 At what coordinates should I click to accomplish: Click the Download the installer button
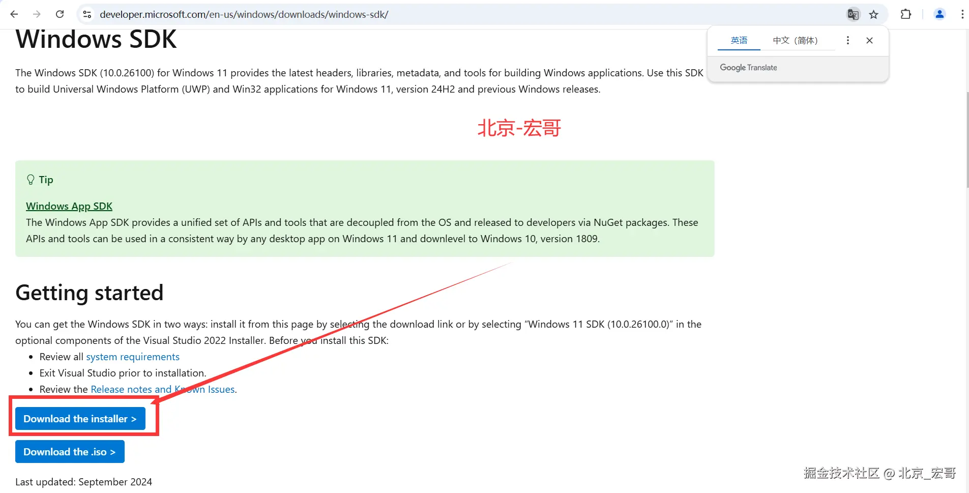click(80, 419)
